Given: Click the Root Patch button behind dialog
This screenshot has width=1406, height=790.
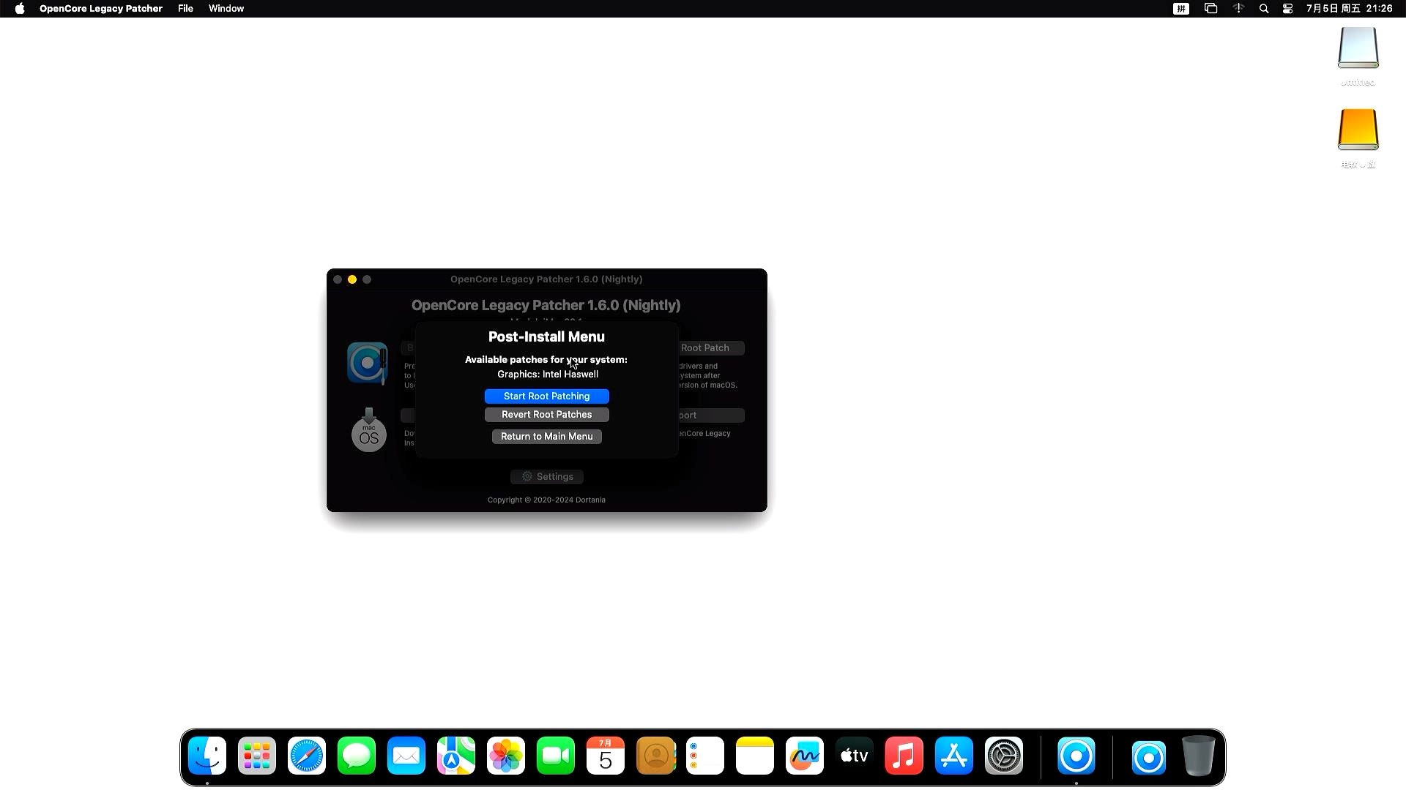Looking at the screenshot, I should pos(710,347).
